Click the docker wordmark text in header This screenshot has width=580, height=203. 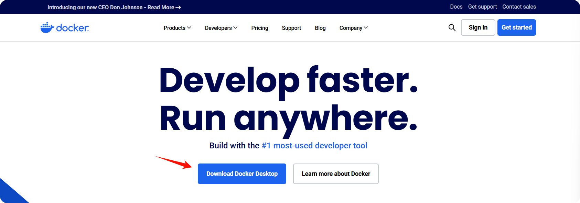[72, 28]
